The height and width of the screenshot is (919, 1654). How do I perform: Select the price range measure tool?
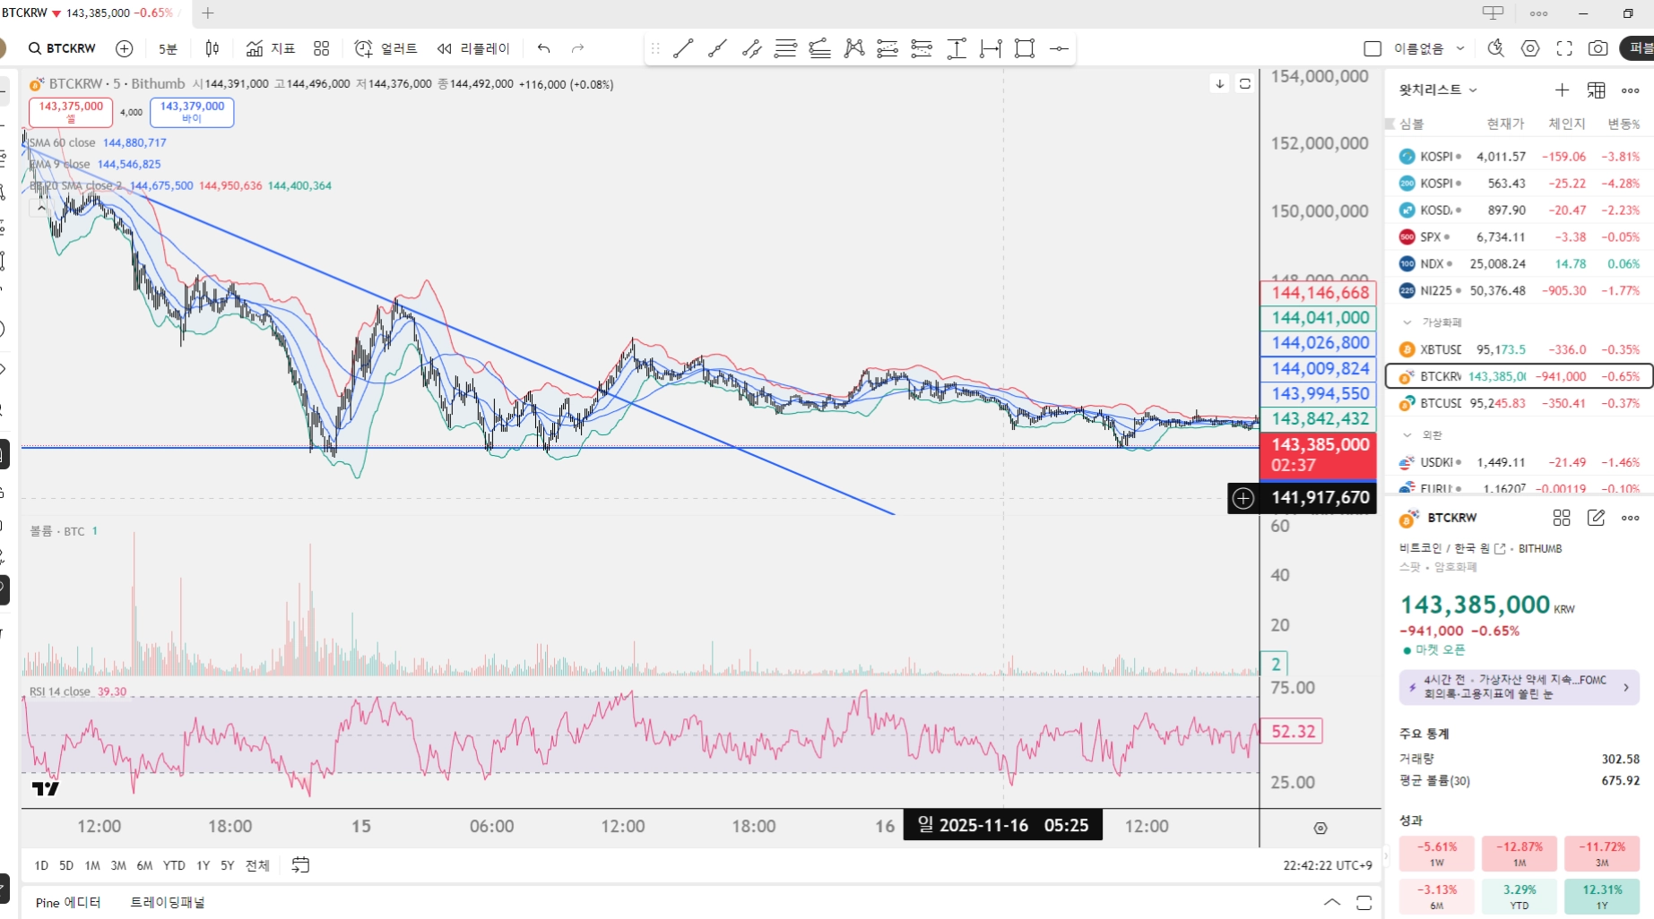(957, 48)
